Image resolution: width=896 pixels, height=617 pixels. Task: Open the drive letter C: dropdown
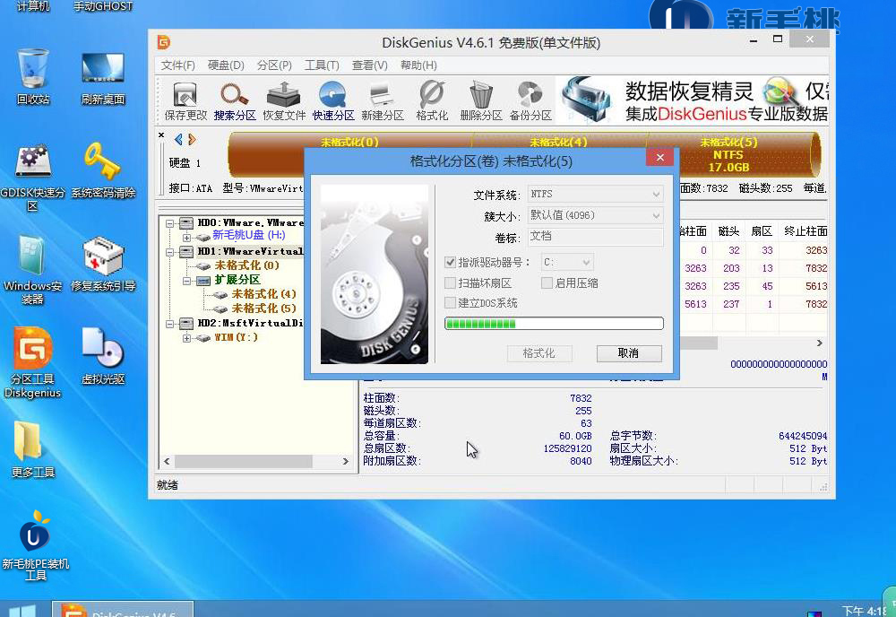[566, 263]
